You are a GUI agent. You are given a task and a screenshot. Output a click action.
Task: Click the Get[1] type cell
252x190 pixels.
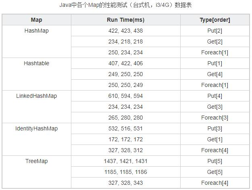point(215,139)
